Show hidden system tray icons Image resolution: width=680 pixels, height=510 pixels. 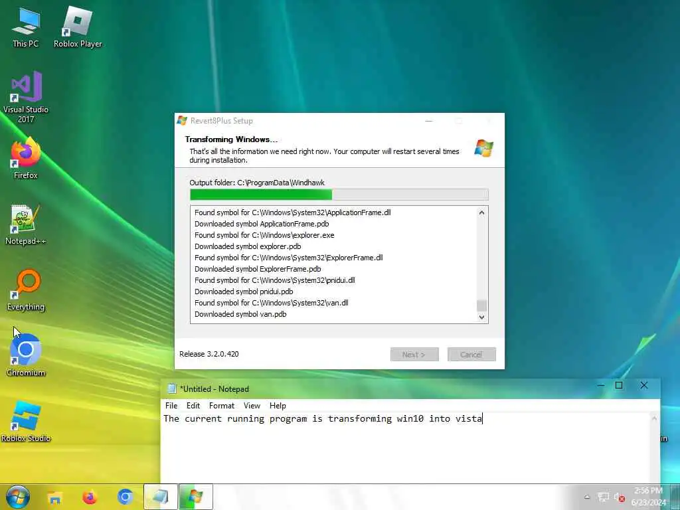(587, 497)
